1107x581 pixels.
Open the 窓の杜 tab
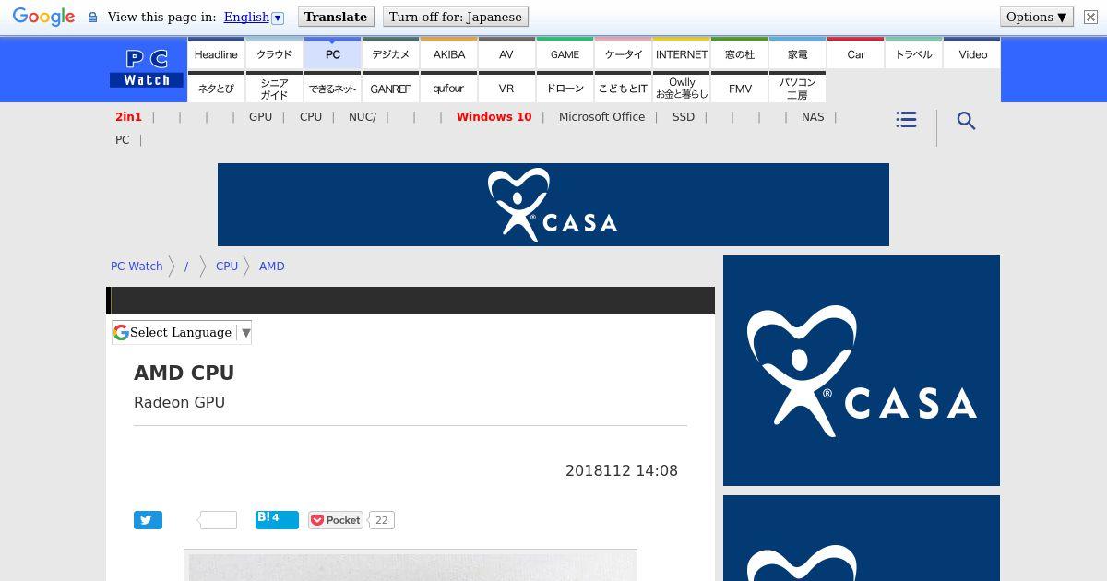[740, 54]
